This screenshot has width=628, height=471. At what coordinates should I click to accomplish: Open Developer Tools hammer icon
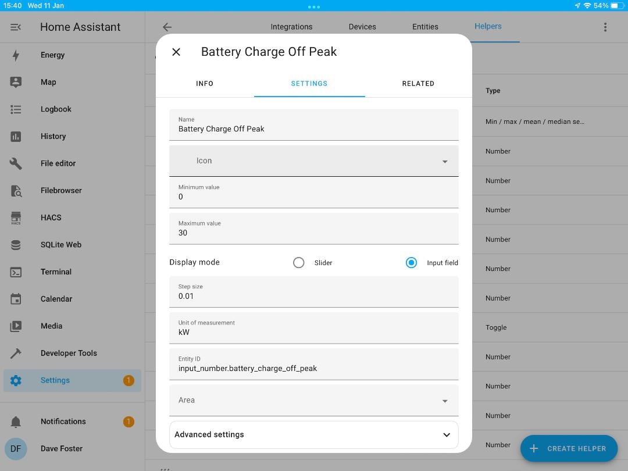click(x=16, y=354)
